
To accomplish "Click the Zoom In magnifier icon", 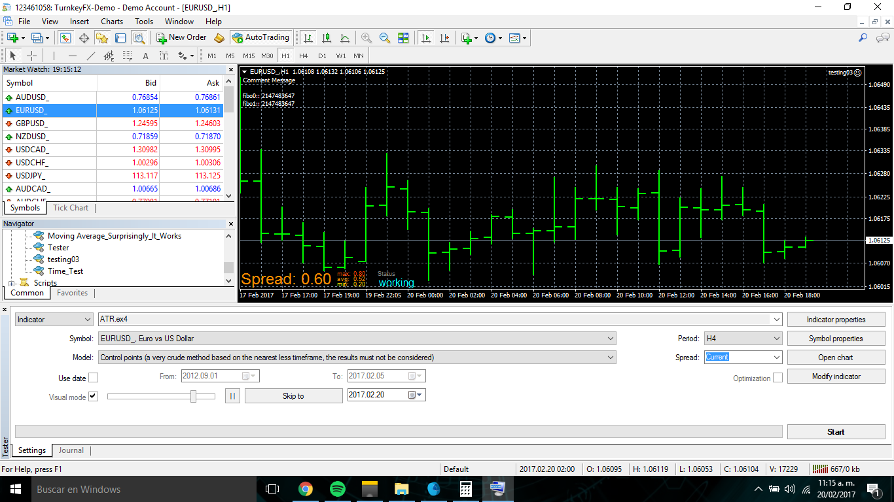I will coord(367,38).
